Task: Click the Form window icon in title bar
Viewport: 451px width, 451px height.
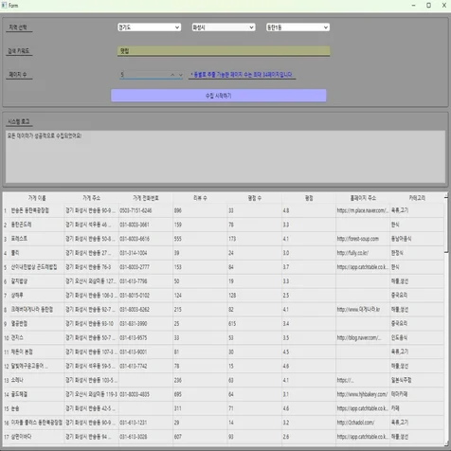Action: pos(4,6)
